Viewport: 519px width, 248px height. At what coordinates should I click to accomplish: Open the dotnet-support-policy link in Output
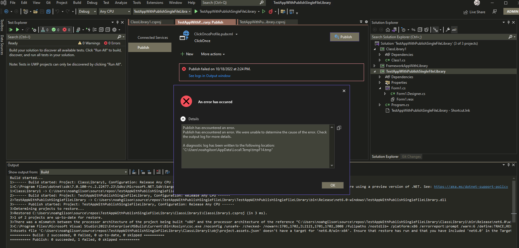[x=471, y=187]
